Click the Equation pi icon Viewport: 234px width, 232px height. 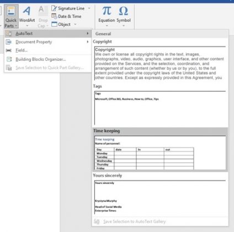tap(107, 11)
